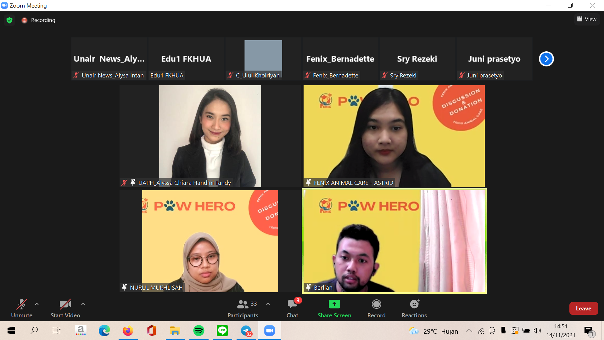Click the green encryption shield icon
The width and height of the screenshot is (604, 340).
9,20
